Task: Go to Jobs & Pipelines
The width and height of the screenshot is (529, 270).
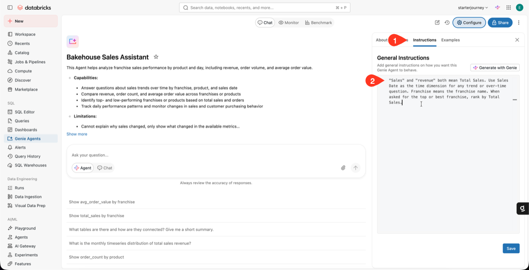Action: coord(30,62)
